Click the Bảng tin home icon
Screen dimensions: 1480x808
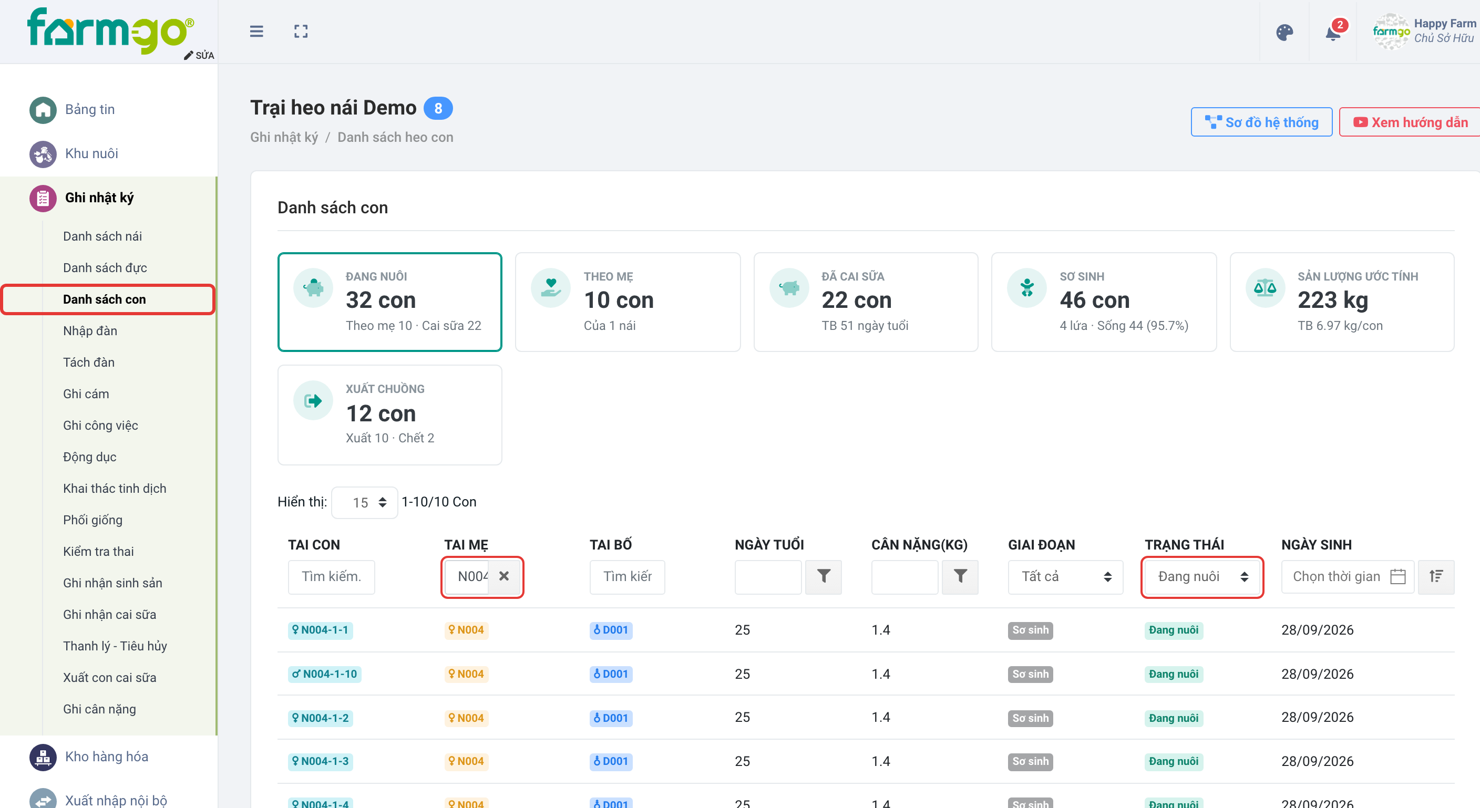(43, 110)
